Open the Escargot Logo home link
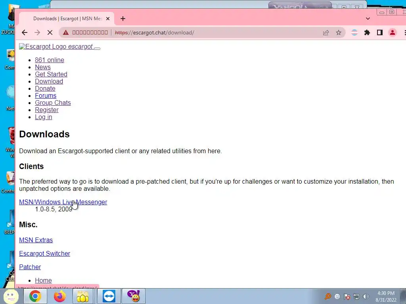Screen dimensions: 406x304 [x=56, y=47]
